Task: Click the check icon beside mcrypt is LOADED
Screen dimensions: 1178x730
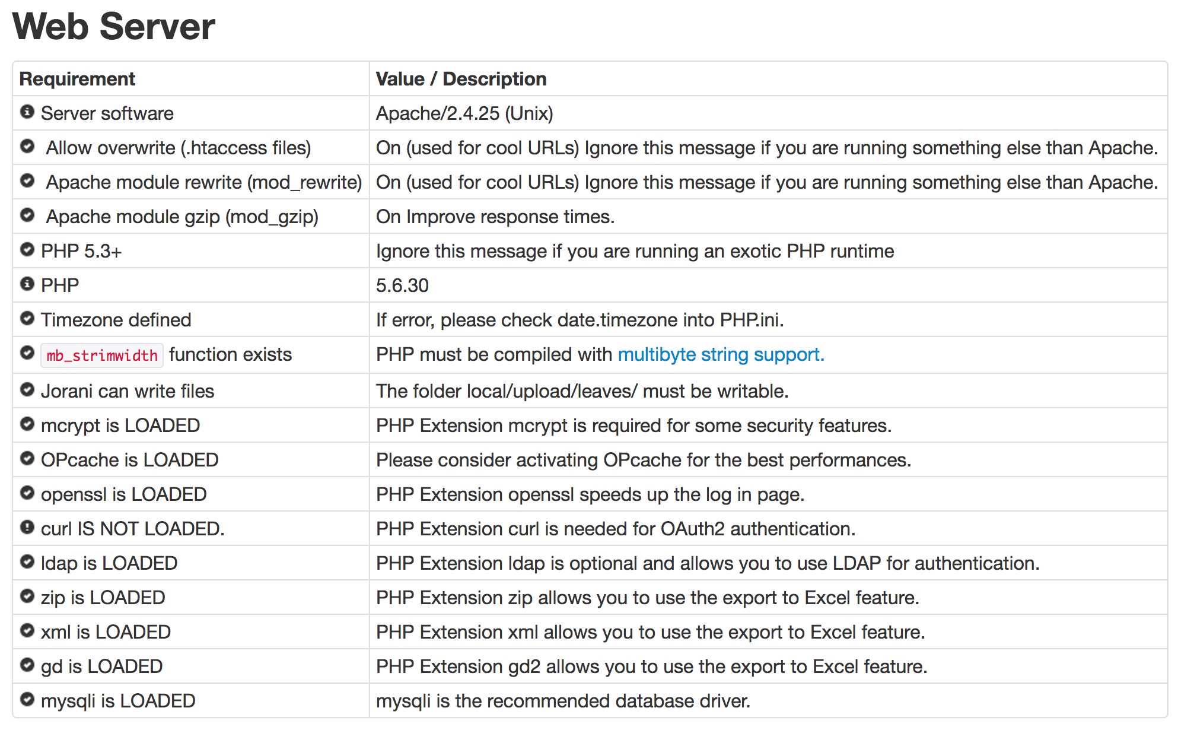Action: 27,424
